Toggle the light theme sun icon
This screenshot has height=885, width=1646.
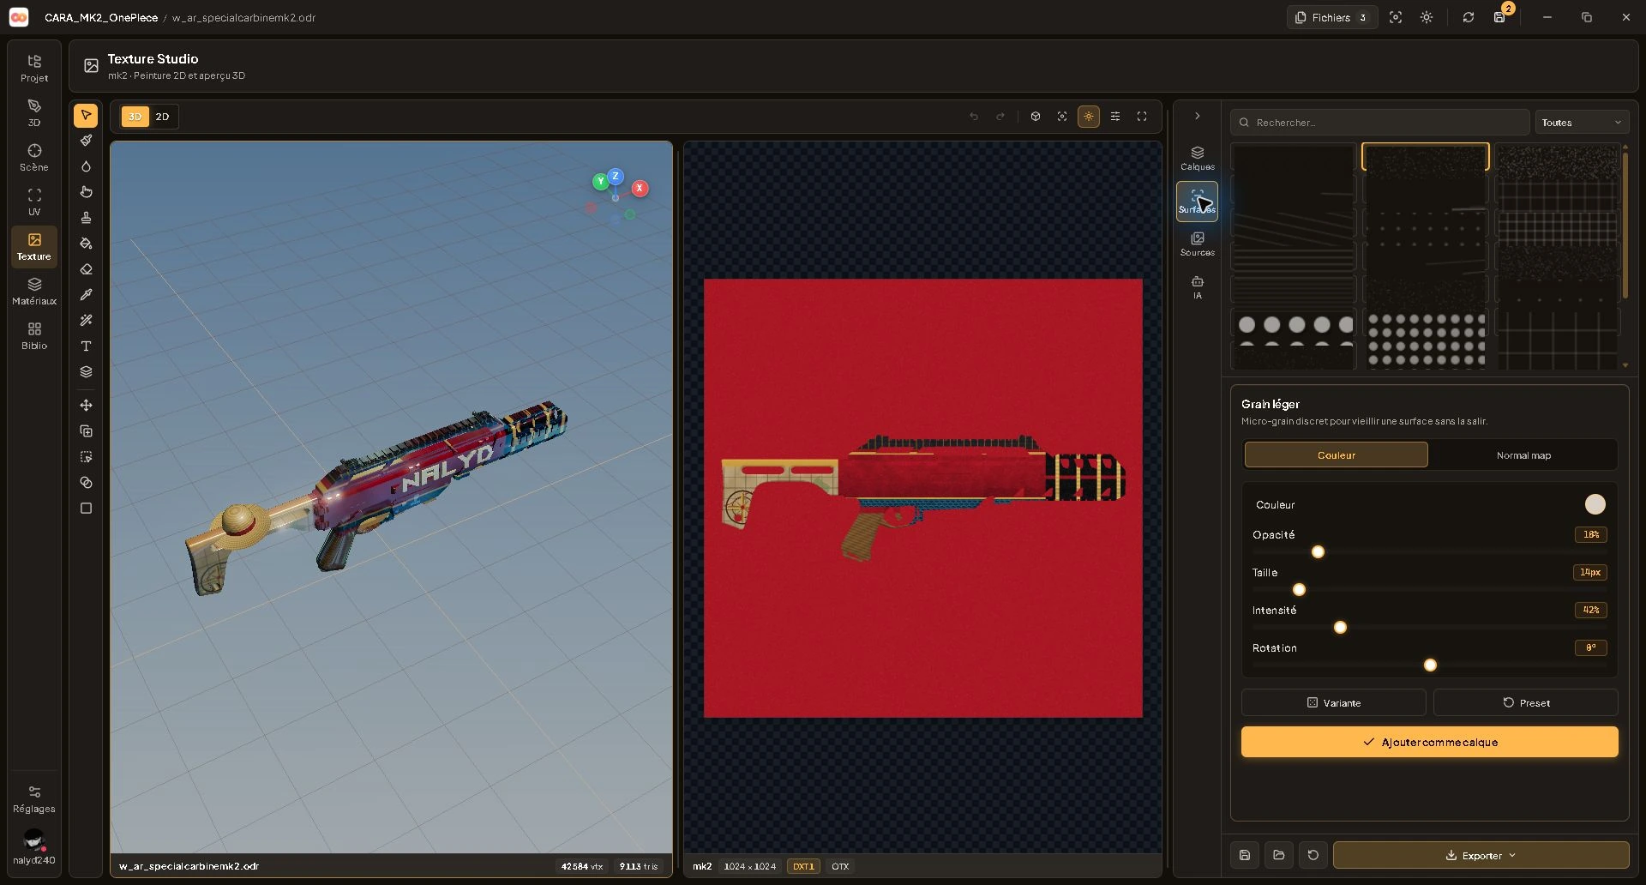coord(1427,17)
